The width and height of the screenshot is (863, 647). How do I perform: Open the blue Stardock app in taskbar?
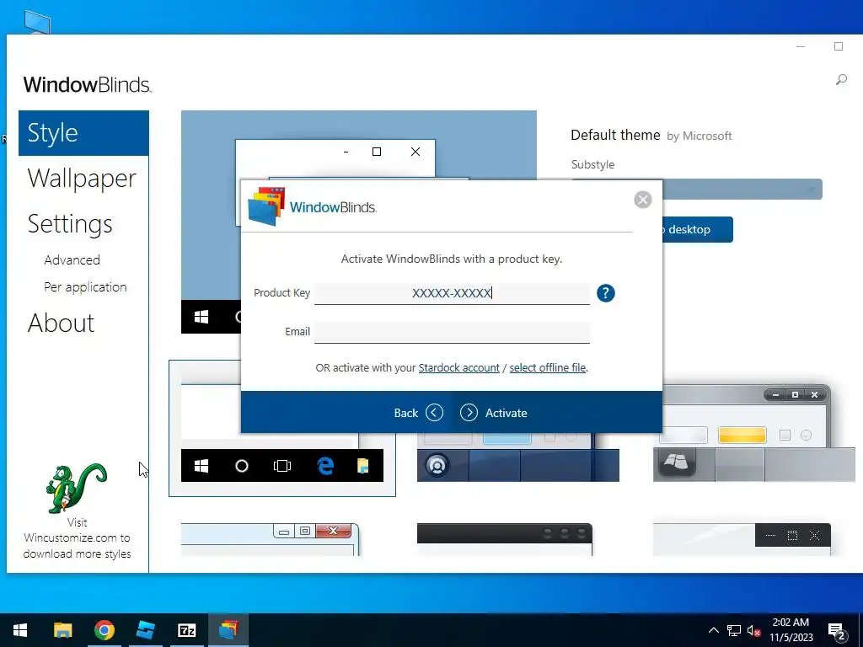(x=145, y=630)
